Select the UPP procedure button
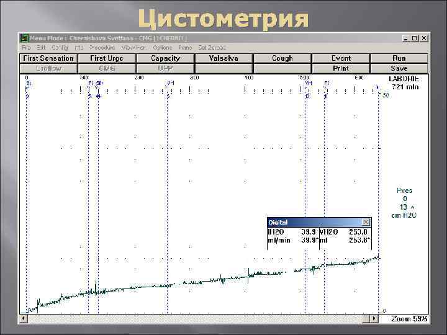Viewport: 447px width, 335px height. (165, 69)
